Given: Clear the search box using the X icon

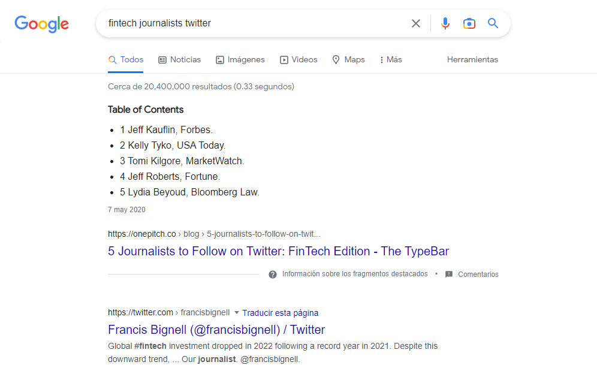Looking at the screenshot, I should 416,23.
